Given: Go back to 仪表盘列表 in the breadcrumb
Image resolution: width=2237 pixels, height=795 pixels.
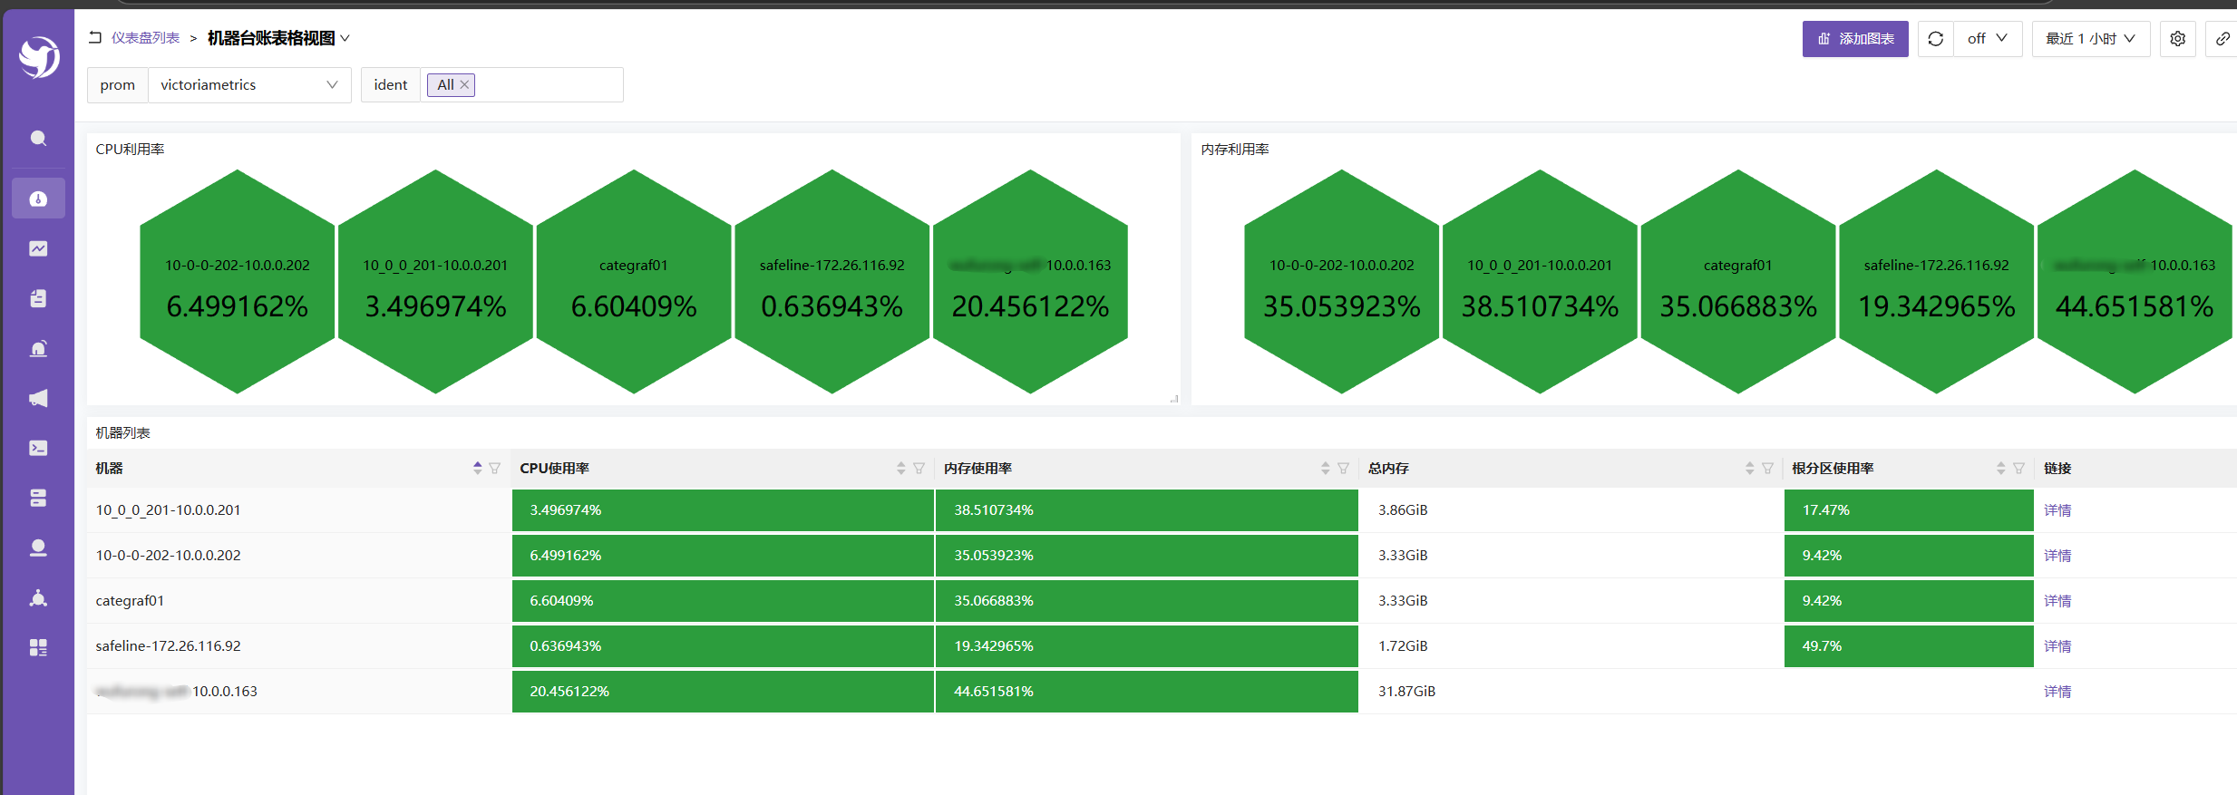Looking at the screenshot, I should (x=145, y=38).
